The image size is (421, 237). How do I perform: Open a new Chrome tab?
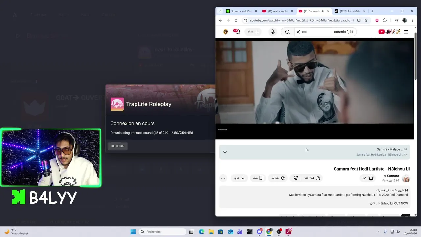[372, 11]
